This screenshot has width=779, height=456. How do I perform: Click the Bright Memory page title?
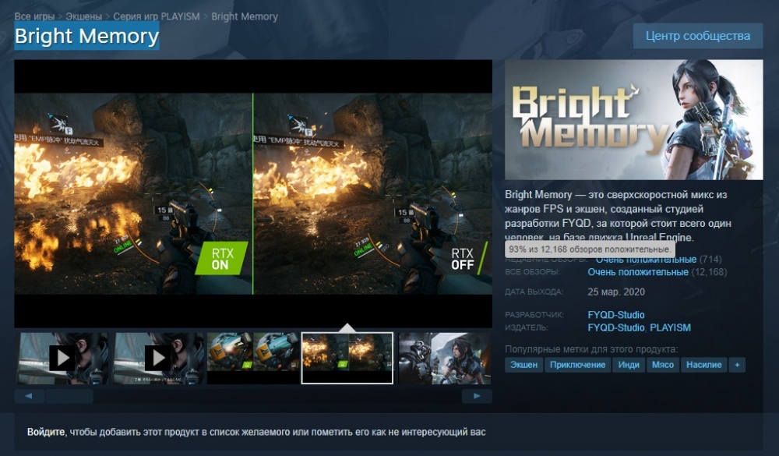point(87,36)
